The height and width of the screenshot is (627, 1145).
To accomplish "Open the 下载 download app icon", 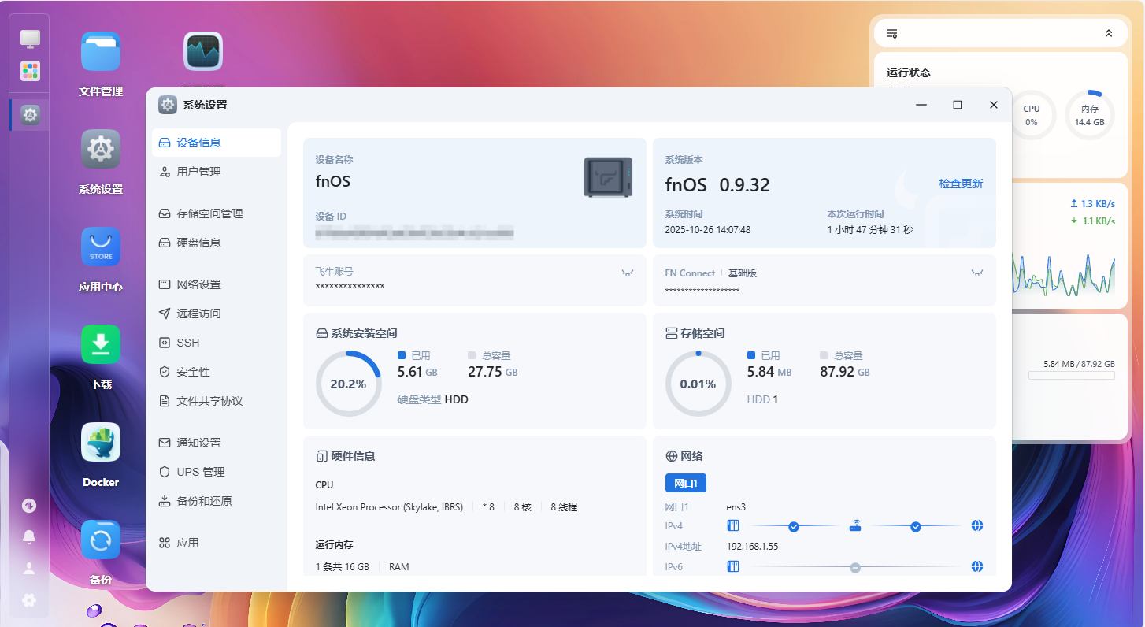I will (x=101, y=345).
